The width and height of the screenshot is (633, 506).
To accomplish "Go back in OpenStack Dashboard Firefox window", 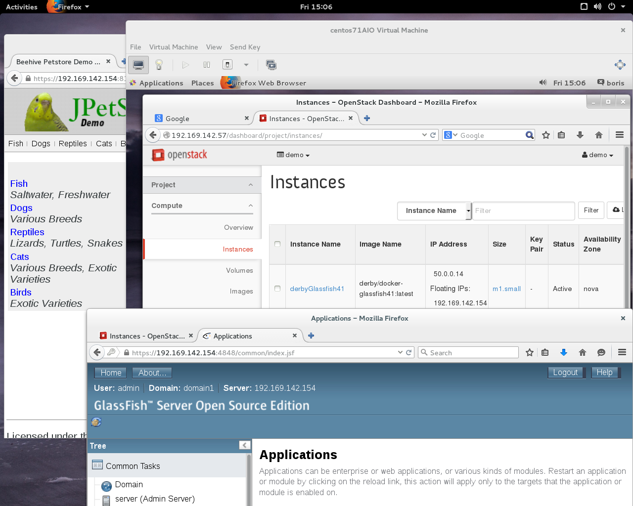I will (153, 135).
